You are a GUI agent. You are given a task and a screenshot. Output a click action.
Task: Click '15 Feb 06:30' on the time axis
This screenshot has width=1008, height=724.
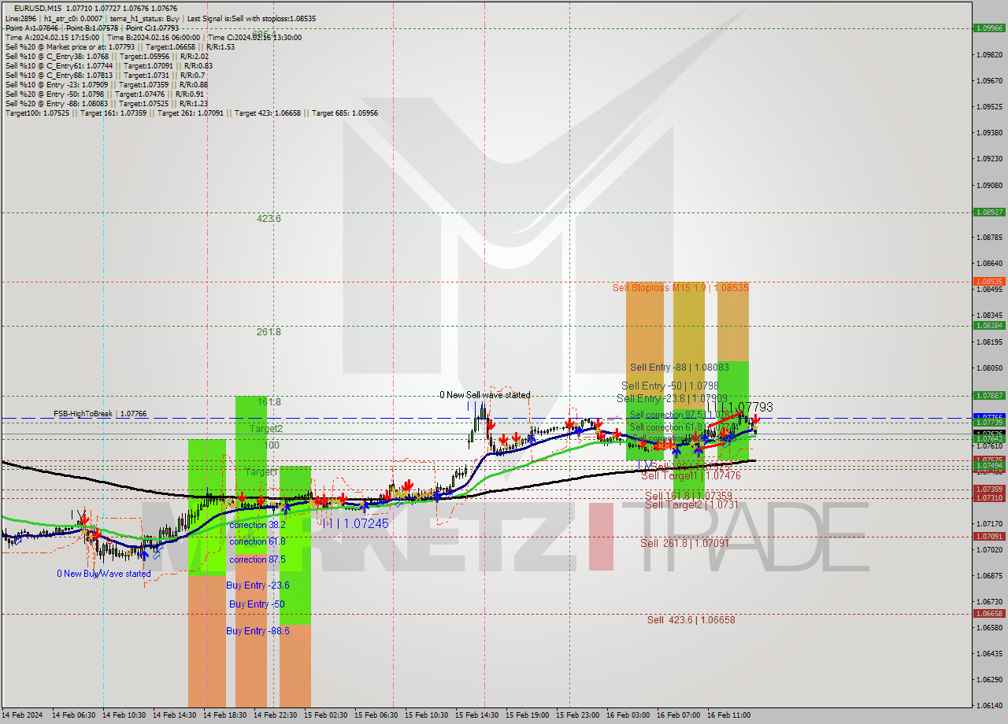pyautogui.click(x=376, y=715)
